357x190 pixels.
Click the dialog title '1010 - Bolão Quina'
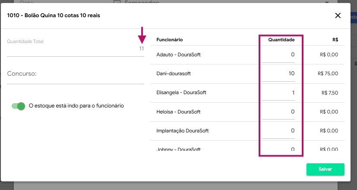(53, 15)
